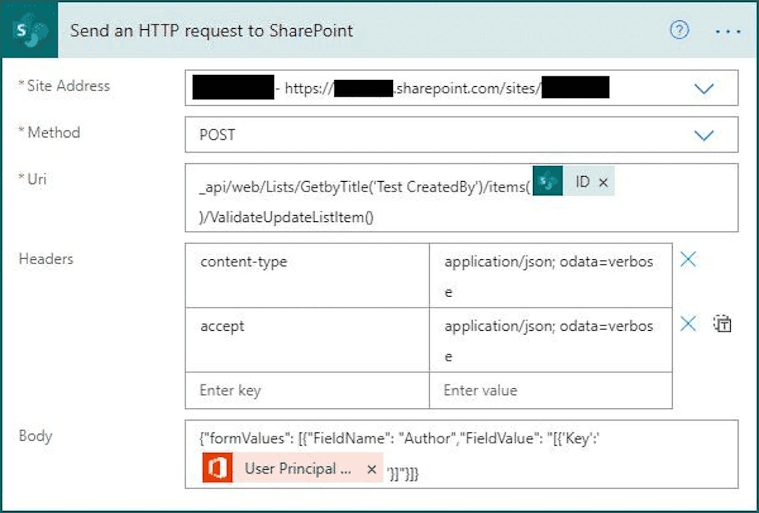Viewport: 759px width, 513px height.
Task: Edit the accept header key
Action: tap(307, 340)
